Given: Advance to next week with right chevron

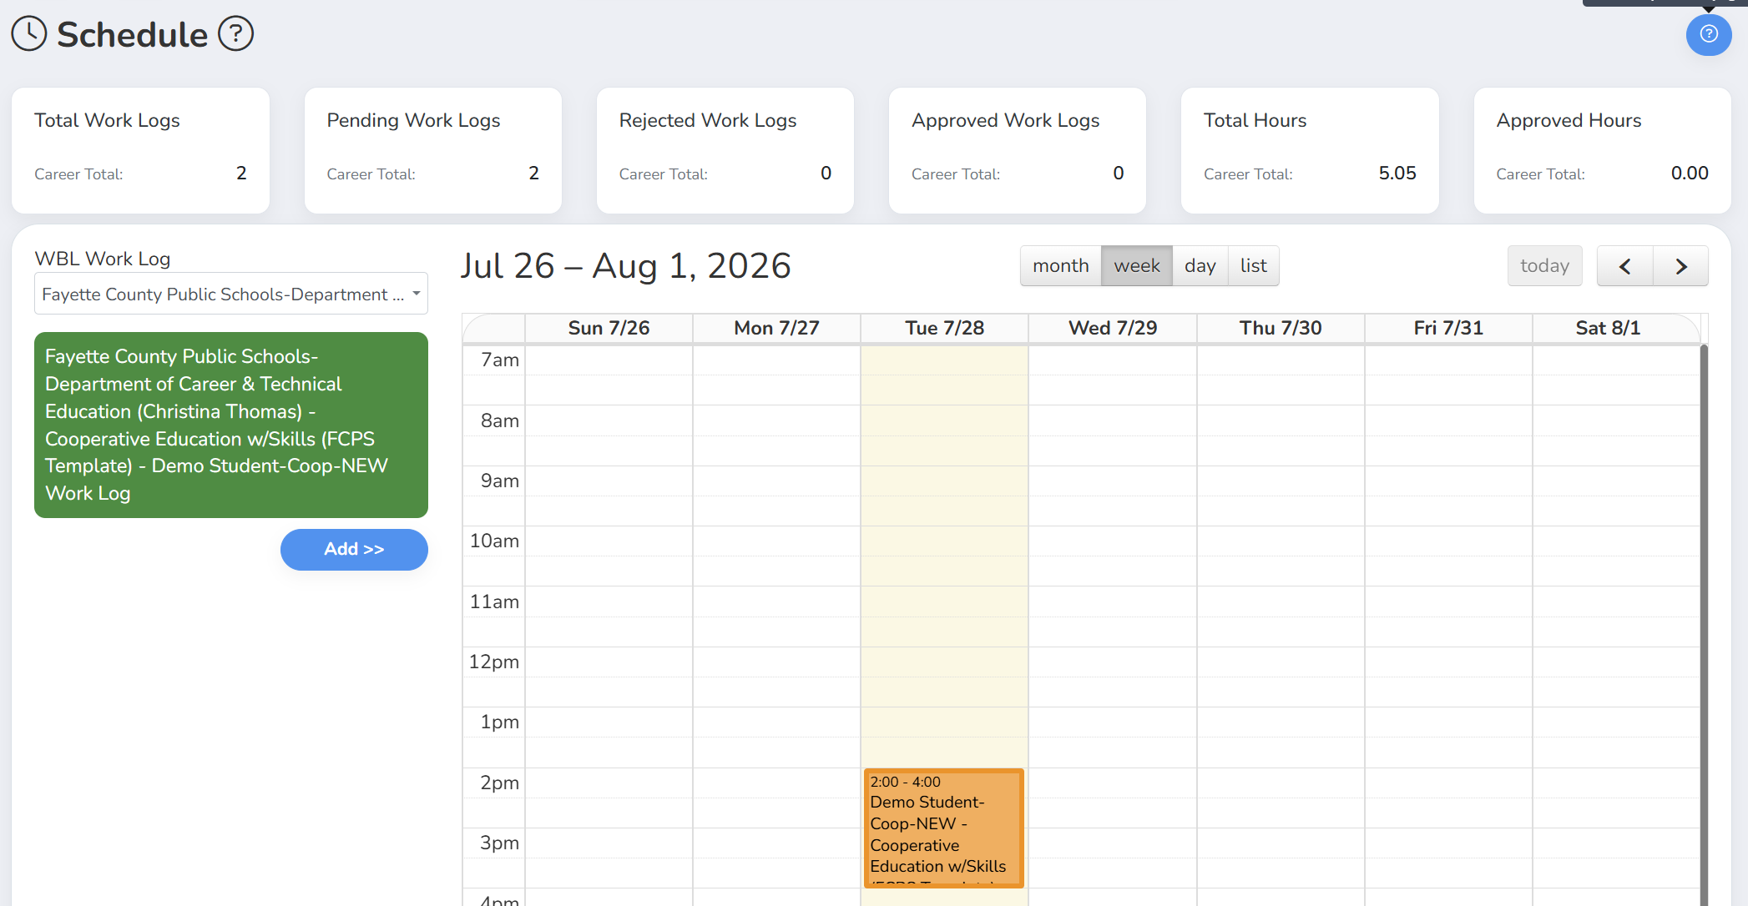Looking at the screenshot, I should point(1681,266).
